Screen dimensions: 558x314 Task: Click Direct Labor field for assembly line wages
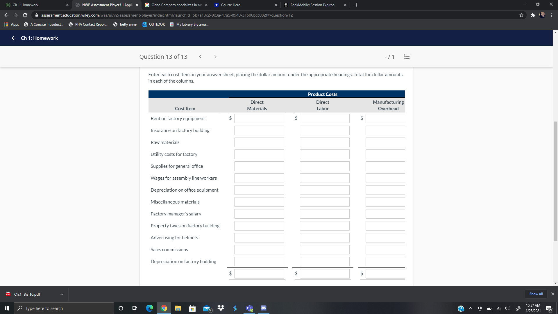[325, 178]
